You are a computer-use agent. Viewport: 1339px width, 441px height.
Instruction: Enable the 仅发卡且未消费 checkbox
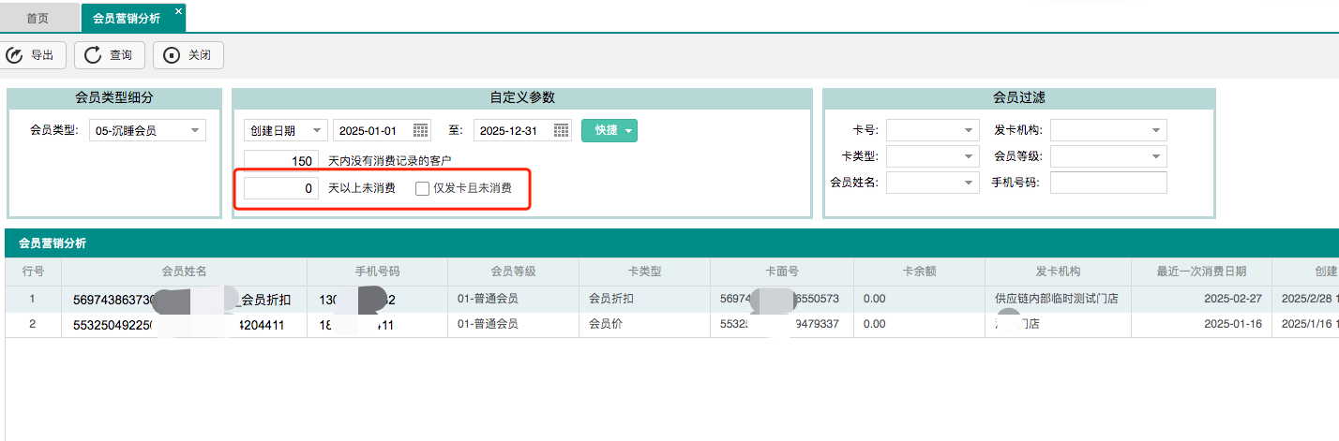tap(423, 188)
